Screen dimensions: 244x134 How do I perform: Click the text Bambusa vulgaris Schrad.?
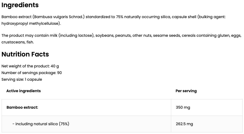pos(58,17)
